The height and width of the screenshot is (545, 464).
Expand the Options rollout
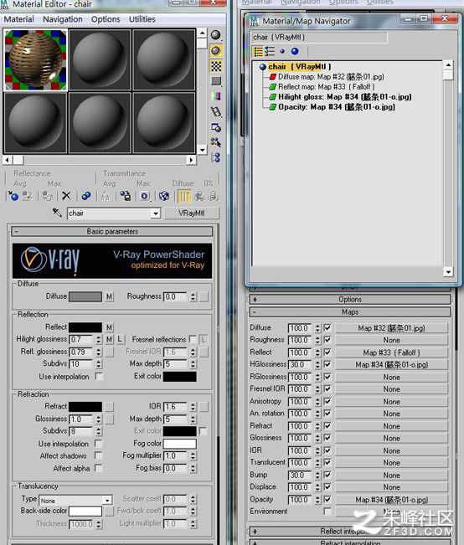point(349,299)
